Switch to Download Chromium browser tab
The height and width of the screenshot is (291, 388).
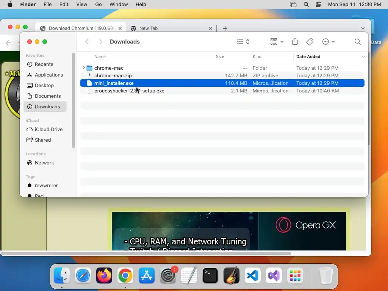[x=81, y=28]
